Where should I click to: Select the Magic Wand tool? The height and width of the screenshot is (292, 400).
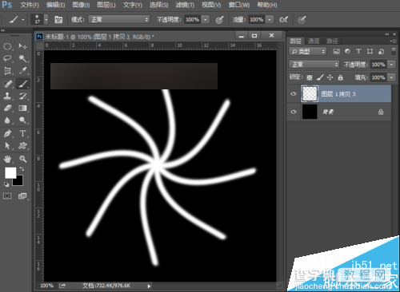click(22, 58)
